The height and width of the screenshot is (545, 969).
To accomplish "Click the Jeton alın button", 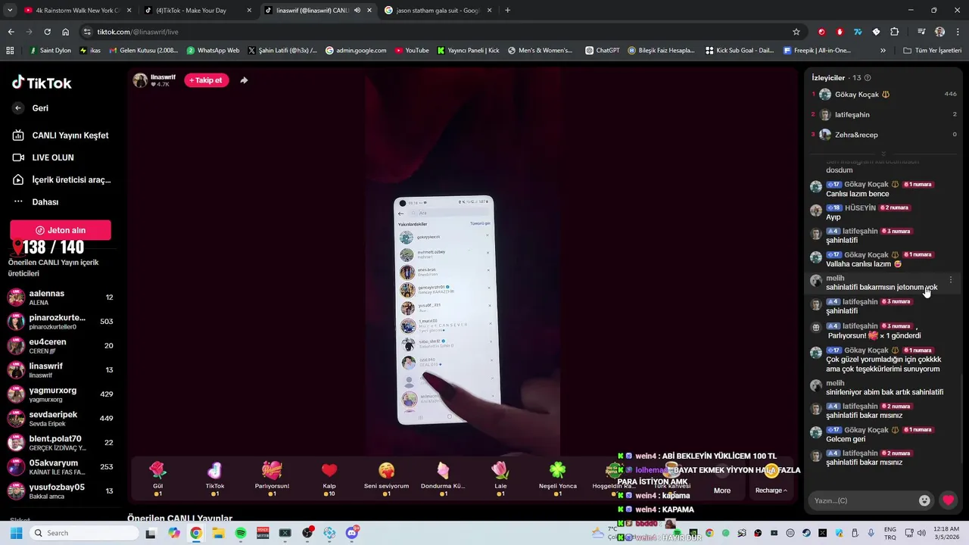I will pos(61,230).
